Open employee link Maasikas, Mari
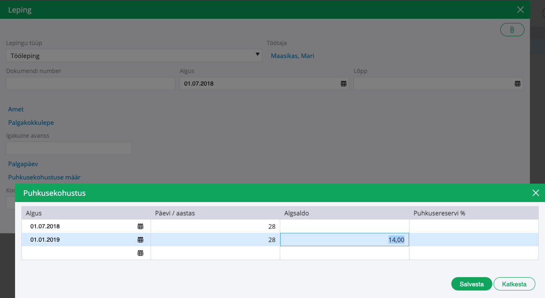The width and height of the screenshot is (545, 298). (292, 56)
